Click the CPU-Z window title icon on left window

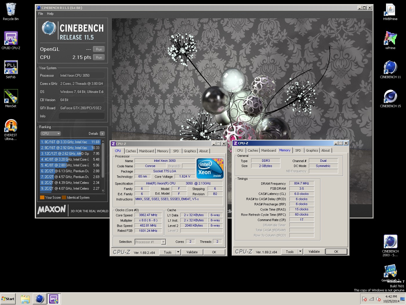(x=113, y=144)
